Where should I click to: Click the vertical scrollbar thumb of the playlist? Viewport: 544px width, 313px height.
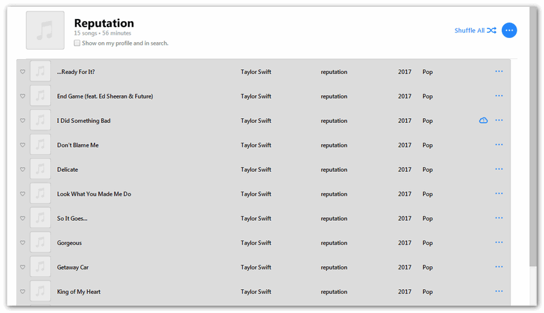(x=533, y=136)
